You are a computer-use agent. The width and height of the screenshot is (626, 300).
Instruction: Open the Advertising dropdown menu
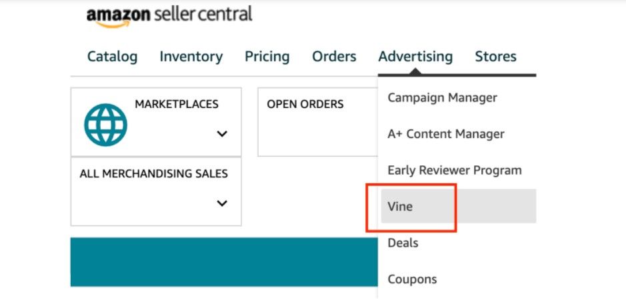(415, 57)
